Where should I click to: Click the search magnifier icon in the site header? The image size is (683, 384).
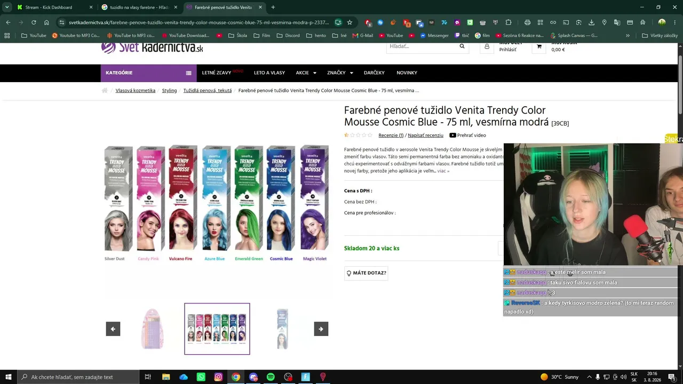pyautogui.click(x=462, y=46)
